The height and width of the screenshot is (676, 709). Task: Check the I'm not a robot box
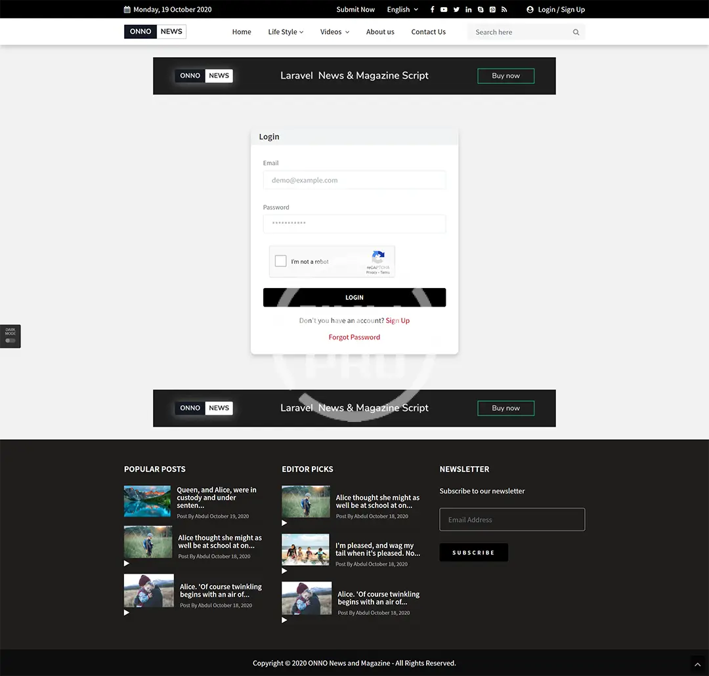[281, 261]
